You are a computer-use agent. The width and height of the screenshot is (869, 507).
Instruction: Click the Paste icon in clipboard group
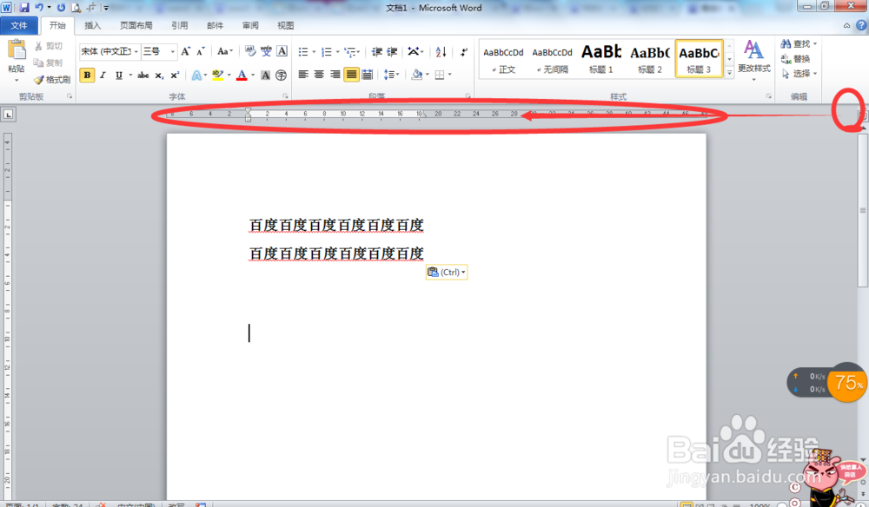point(16,51)
